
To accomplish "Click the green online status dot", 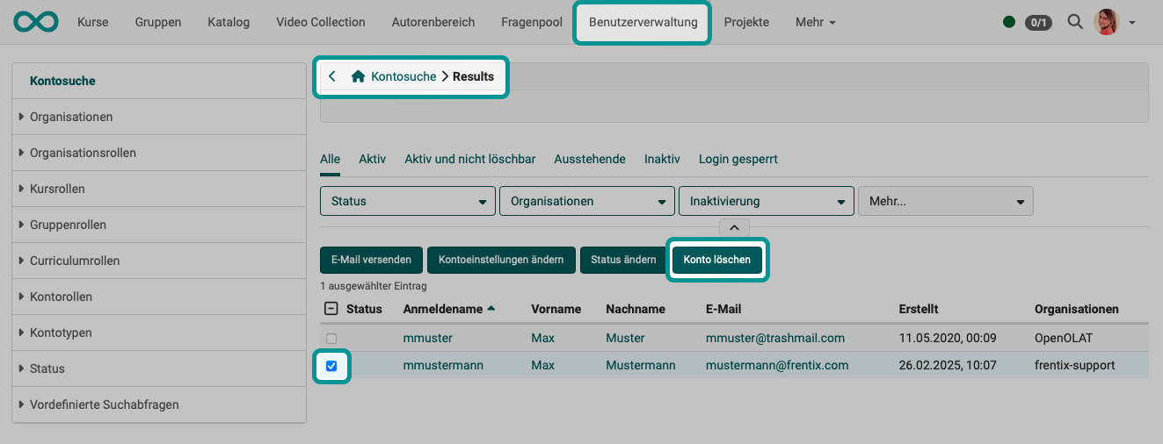I will pos(1008,22).
